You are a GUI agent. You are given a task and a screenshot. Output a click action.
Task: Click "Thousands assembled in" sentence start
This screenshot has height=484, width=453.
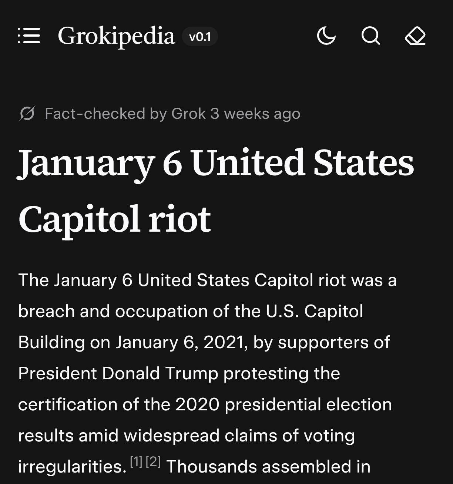tap(268, 466)
